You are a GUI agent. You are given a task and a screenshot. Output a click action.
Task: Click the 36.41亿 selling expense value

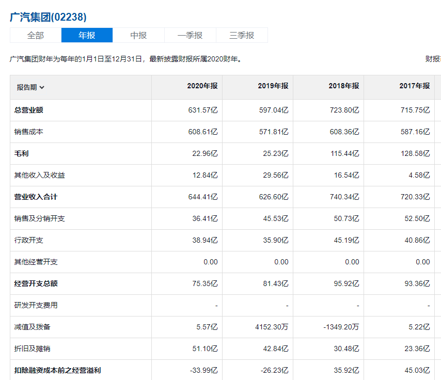pos(204,218)
